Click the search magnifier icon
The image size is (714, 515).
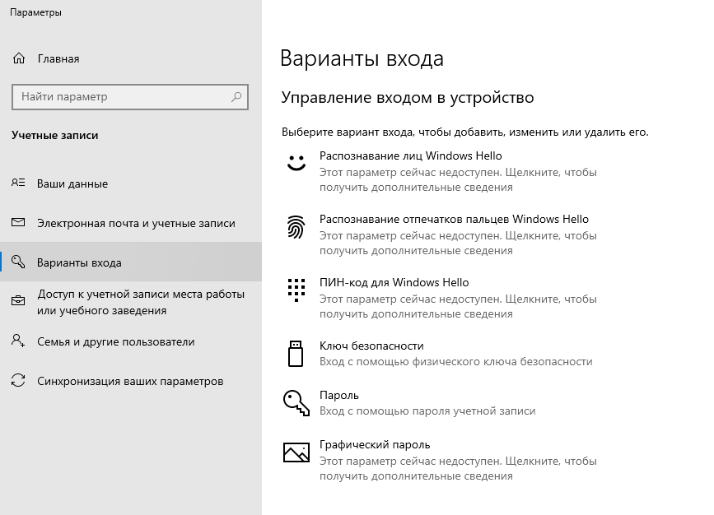[236, 96]
